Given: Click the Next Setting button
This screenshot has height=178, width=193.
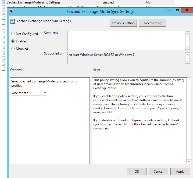Looking at the screenshot, I should [152, 23].
